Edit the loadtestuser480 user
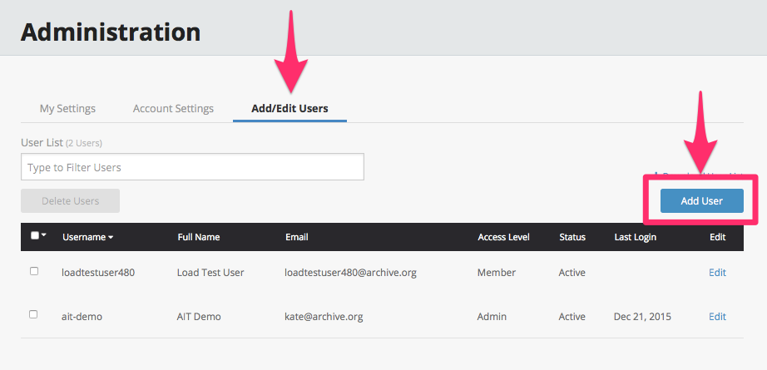The image size is (767, 370). (x=717, y=273)
